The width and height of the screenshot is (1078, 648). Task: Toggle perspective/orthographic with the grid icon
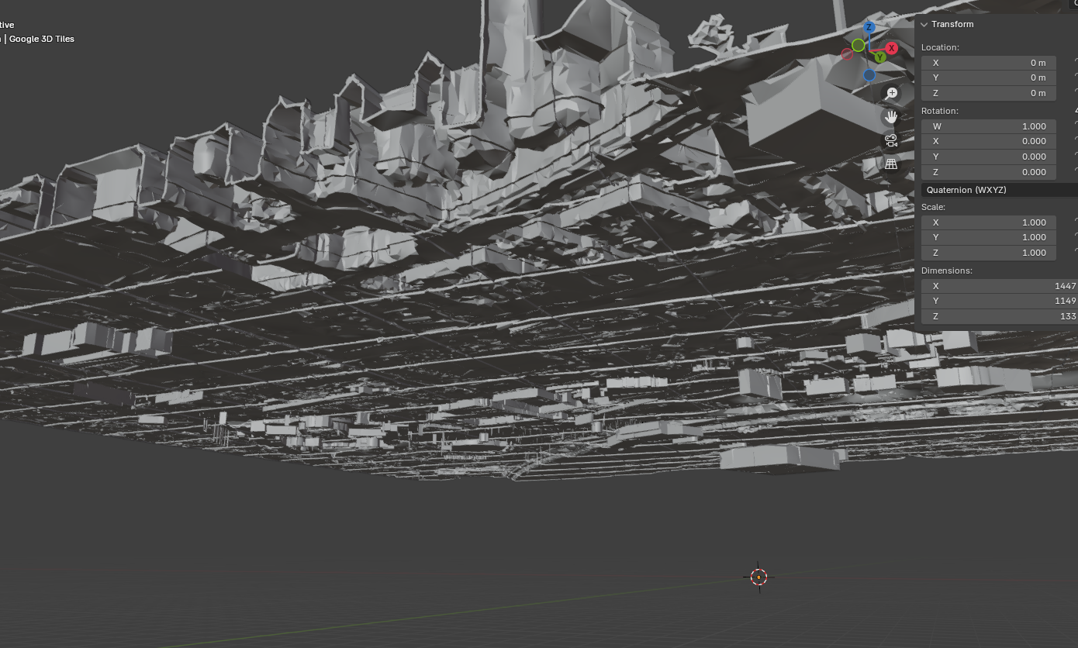892,164
